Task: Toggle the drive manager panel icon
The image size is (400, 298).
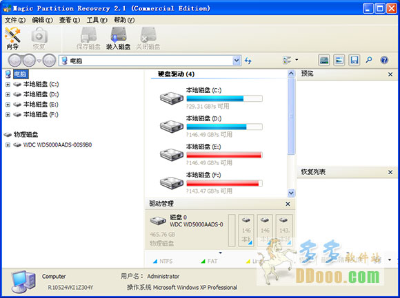Action: click(x=324, y=61)
